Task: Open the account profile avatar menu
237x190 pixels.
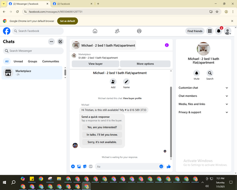Action: tap(228, 31)
